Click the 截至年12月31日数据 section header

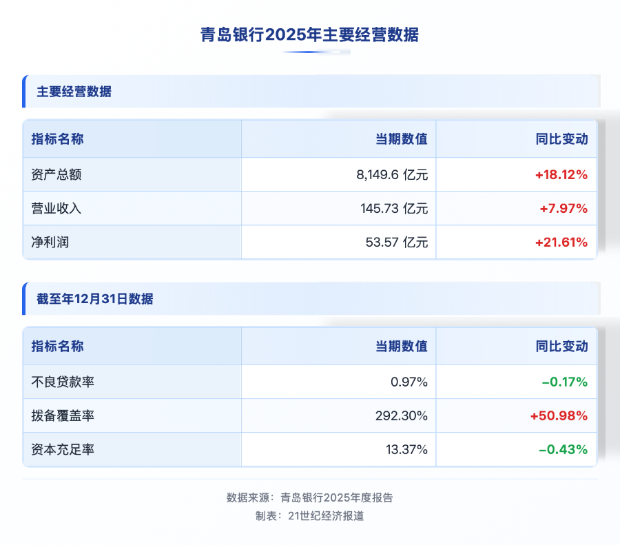click(95, 299)
